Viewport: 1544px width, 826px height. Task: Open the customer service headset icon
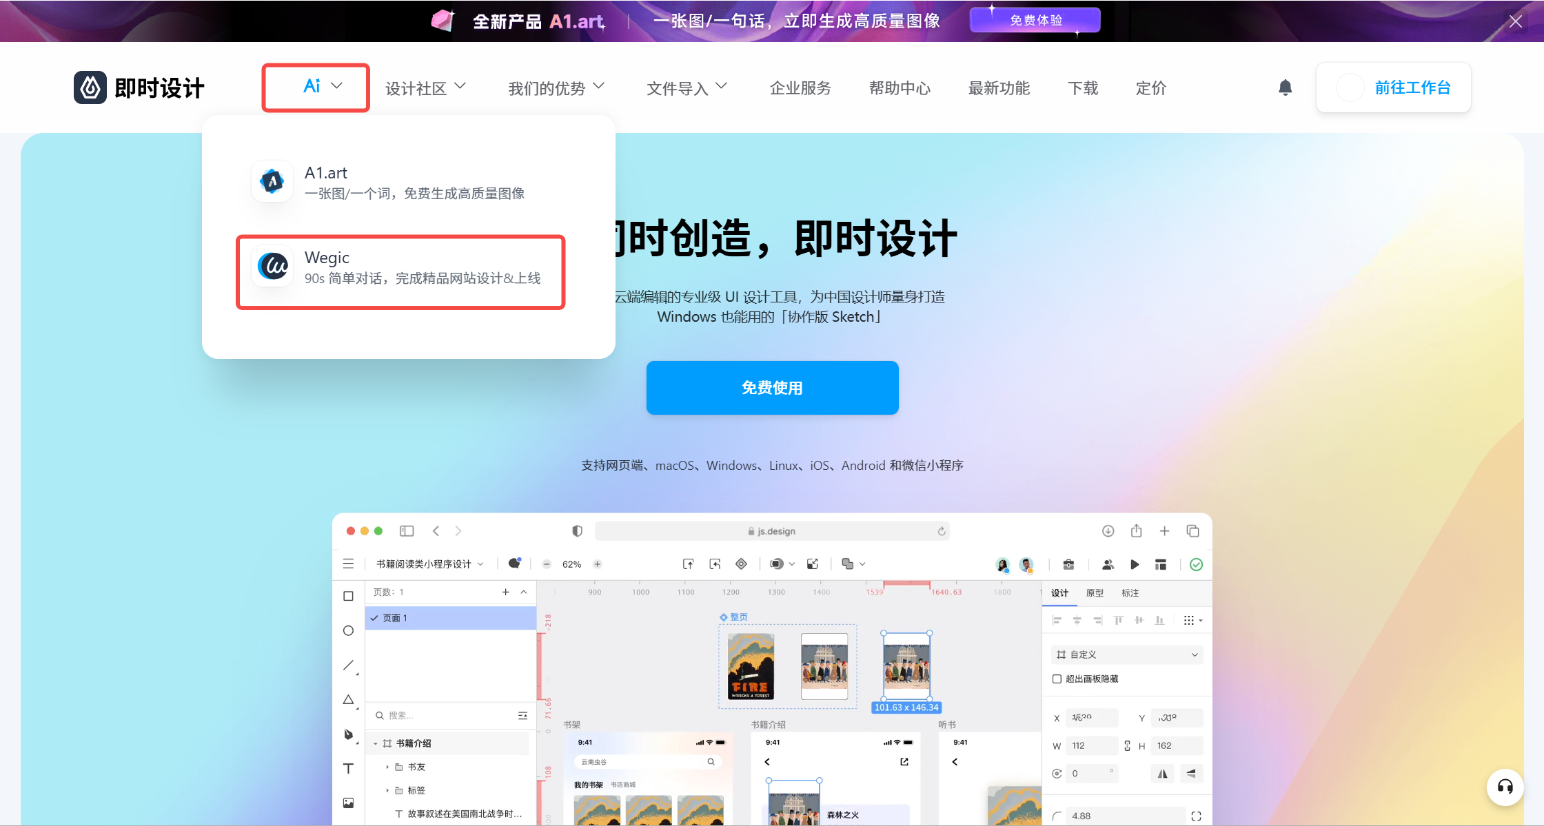point(1505,787)
